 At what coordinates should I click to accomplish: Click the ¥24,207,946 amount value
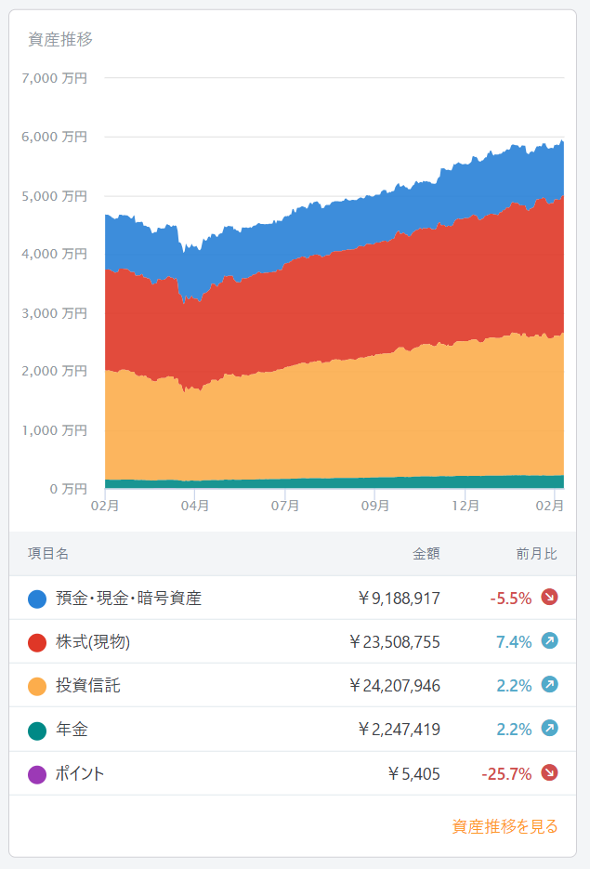click(x=394, y=687)
